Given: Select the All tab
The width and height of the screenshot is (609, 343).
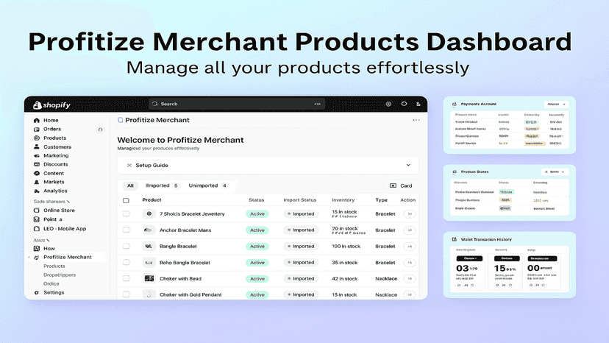Looking at the screenshot, I should [130, 186].
